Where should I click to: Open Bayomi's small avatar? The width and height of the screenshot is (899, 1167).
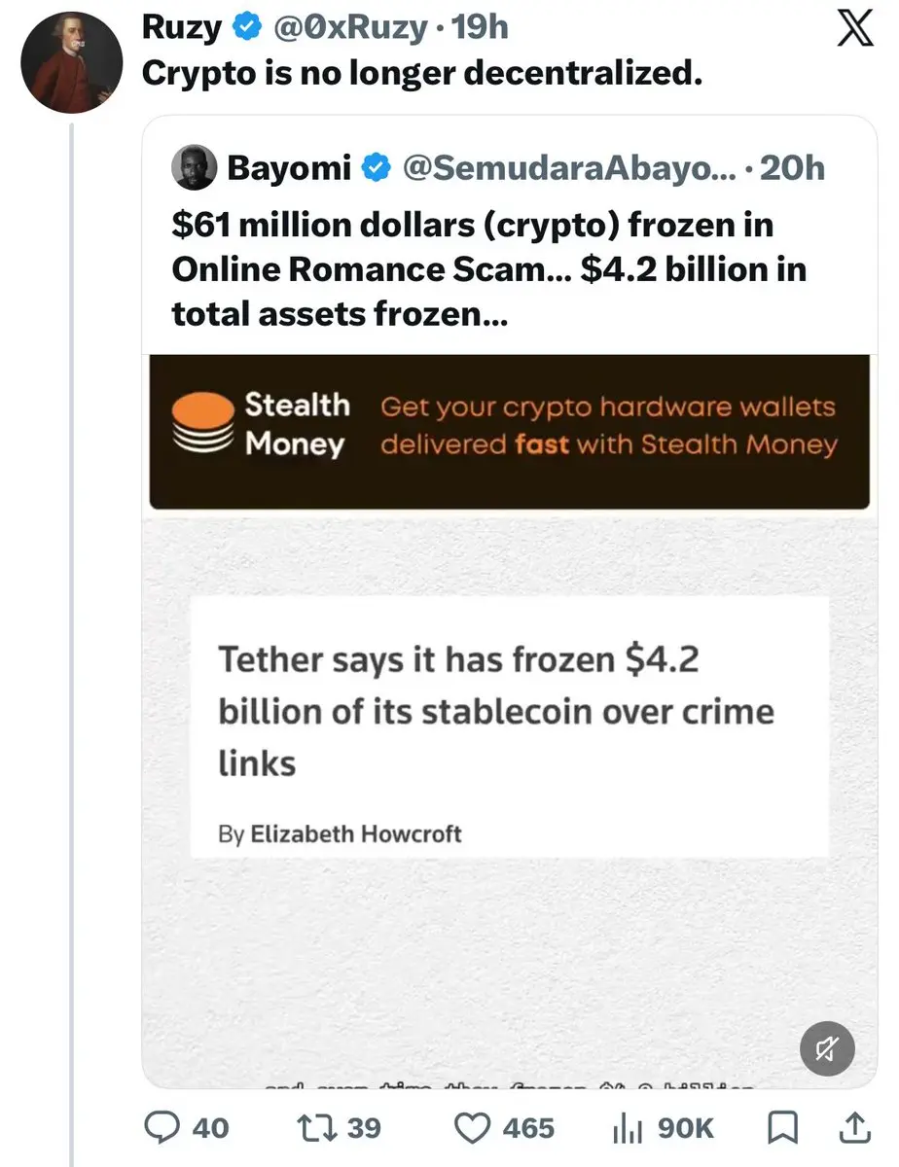194,169
